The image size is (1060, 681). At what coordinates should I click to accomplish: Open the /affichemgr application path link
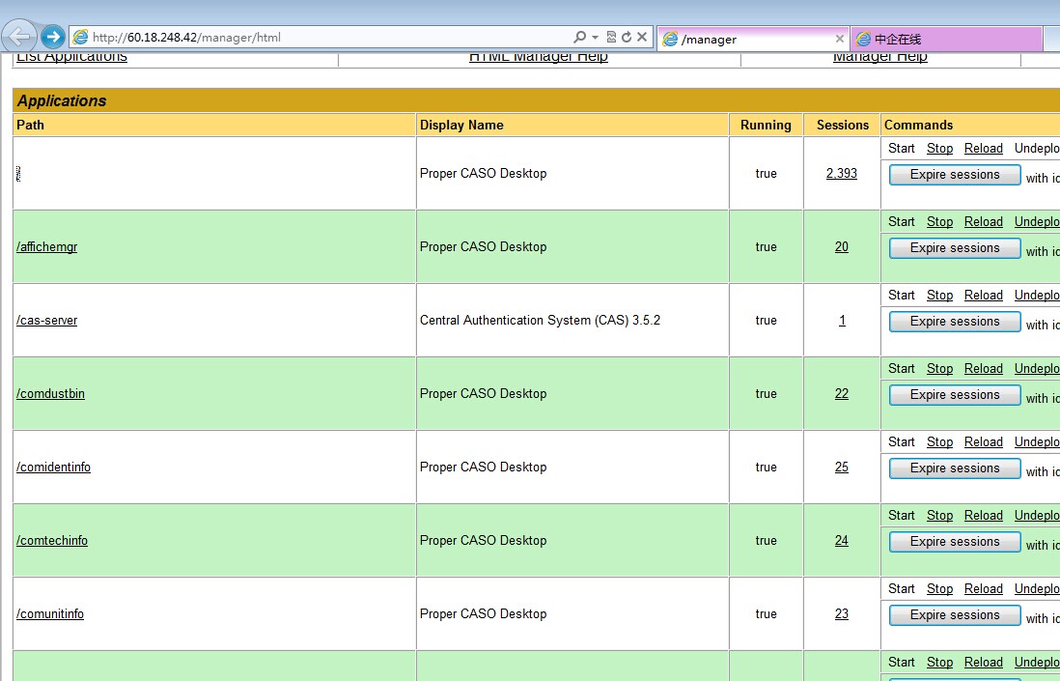46,247
